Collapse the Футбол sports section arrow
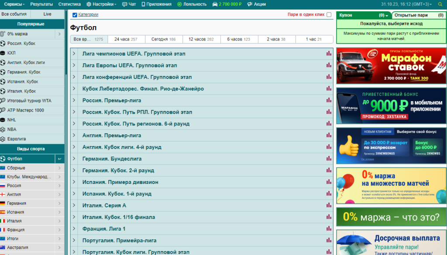The image size is (447, 255). pos(59,159)
